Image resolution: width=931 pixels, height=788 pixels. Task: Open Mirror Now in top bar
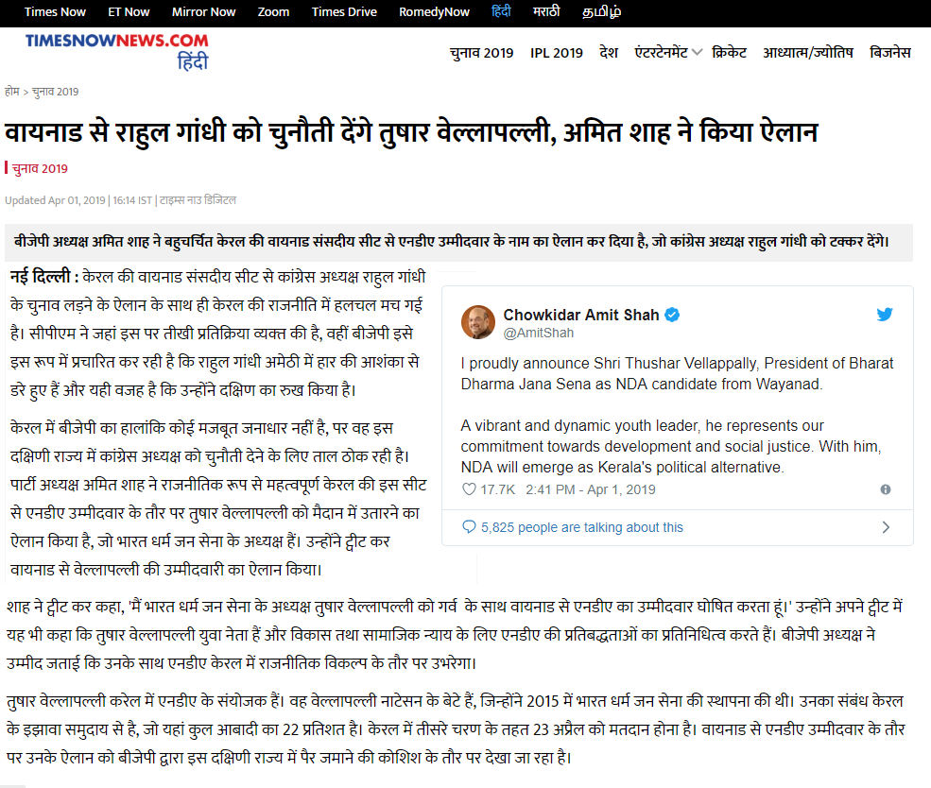click(x=203, y=12)
